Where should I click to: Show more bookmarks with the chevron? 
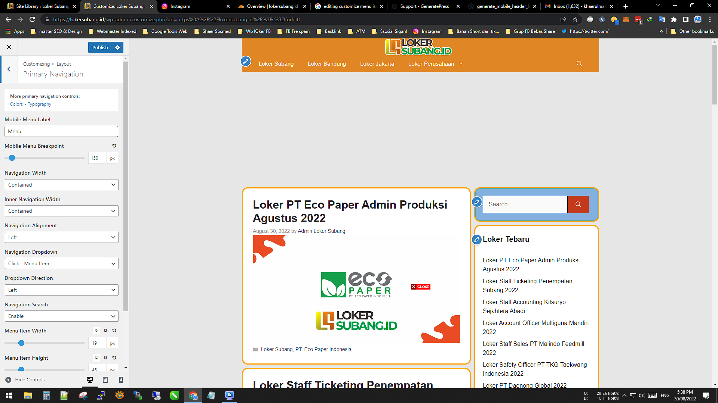661,31
